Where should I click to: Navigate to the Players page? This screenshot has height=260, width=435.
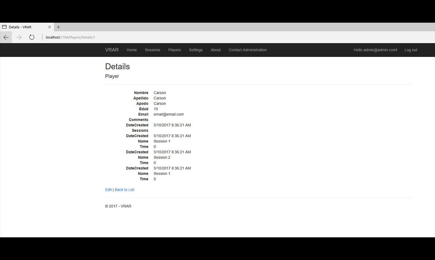click(174, 50)
